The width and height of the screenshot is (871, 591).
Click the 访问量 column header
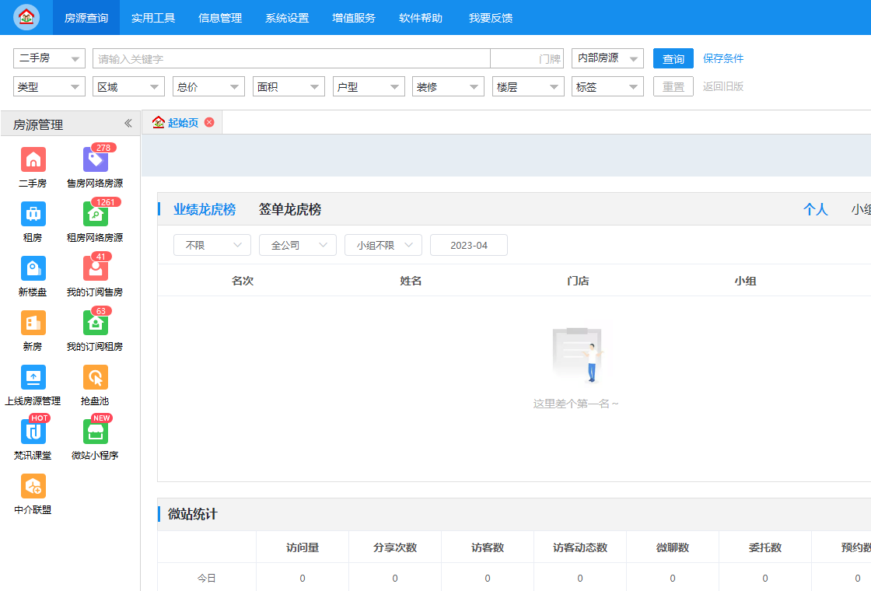pos(303,547)
